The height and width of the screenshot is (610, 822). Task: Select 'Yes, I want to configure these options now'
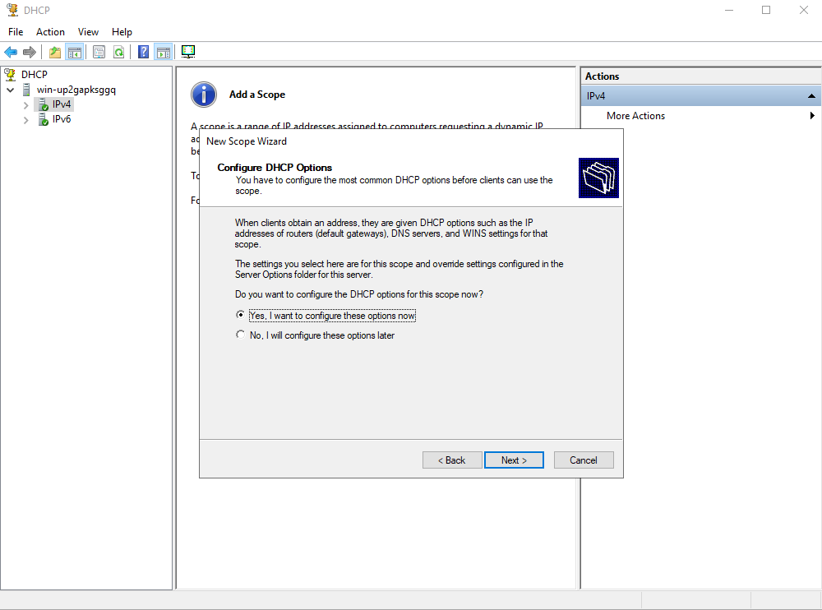point(240,316)
